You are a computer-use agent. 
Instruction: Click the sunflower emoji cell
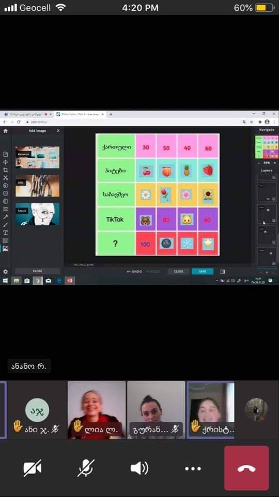tap(208, 195)
